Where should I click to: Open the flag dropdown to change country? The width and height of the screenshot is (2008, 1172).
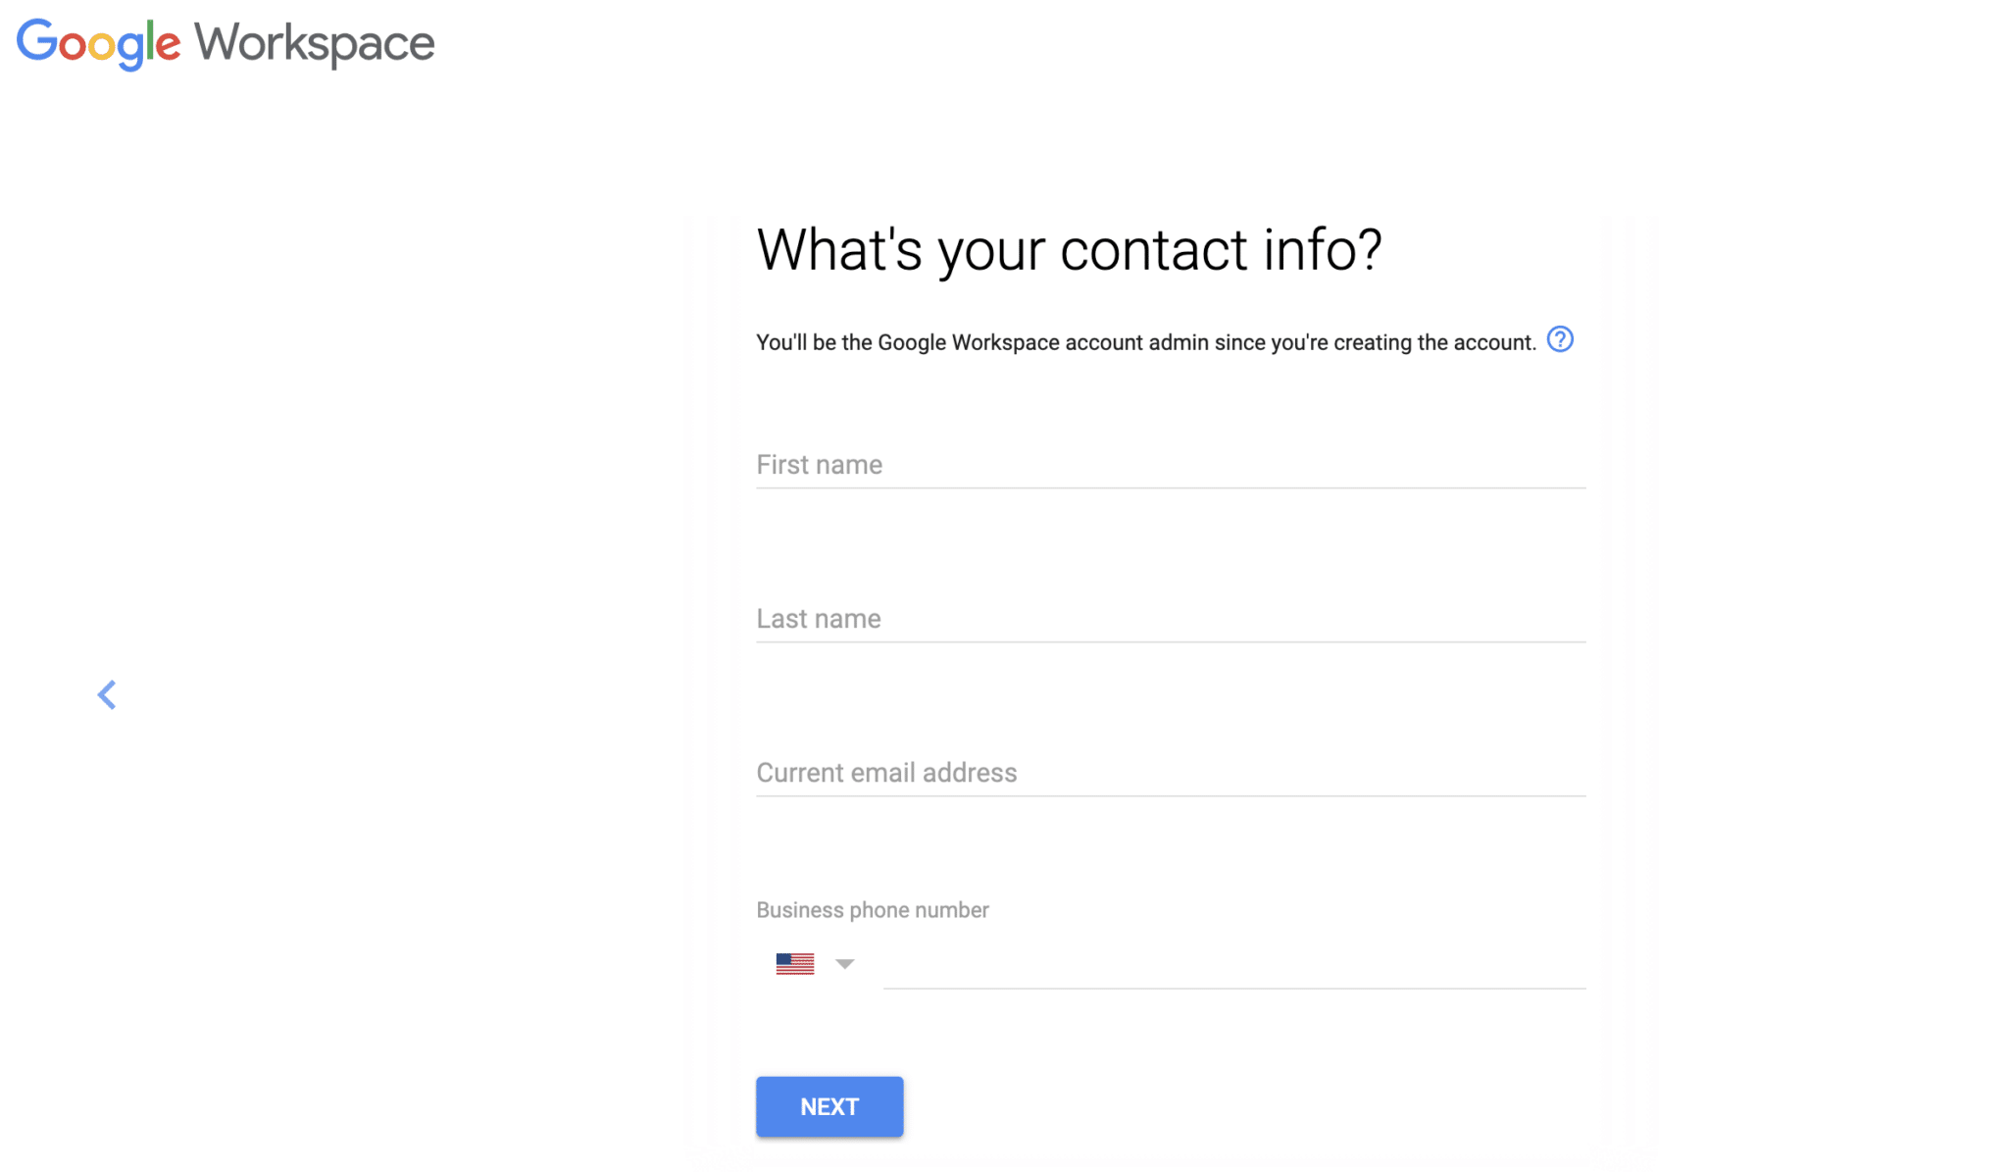844,965
